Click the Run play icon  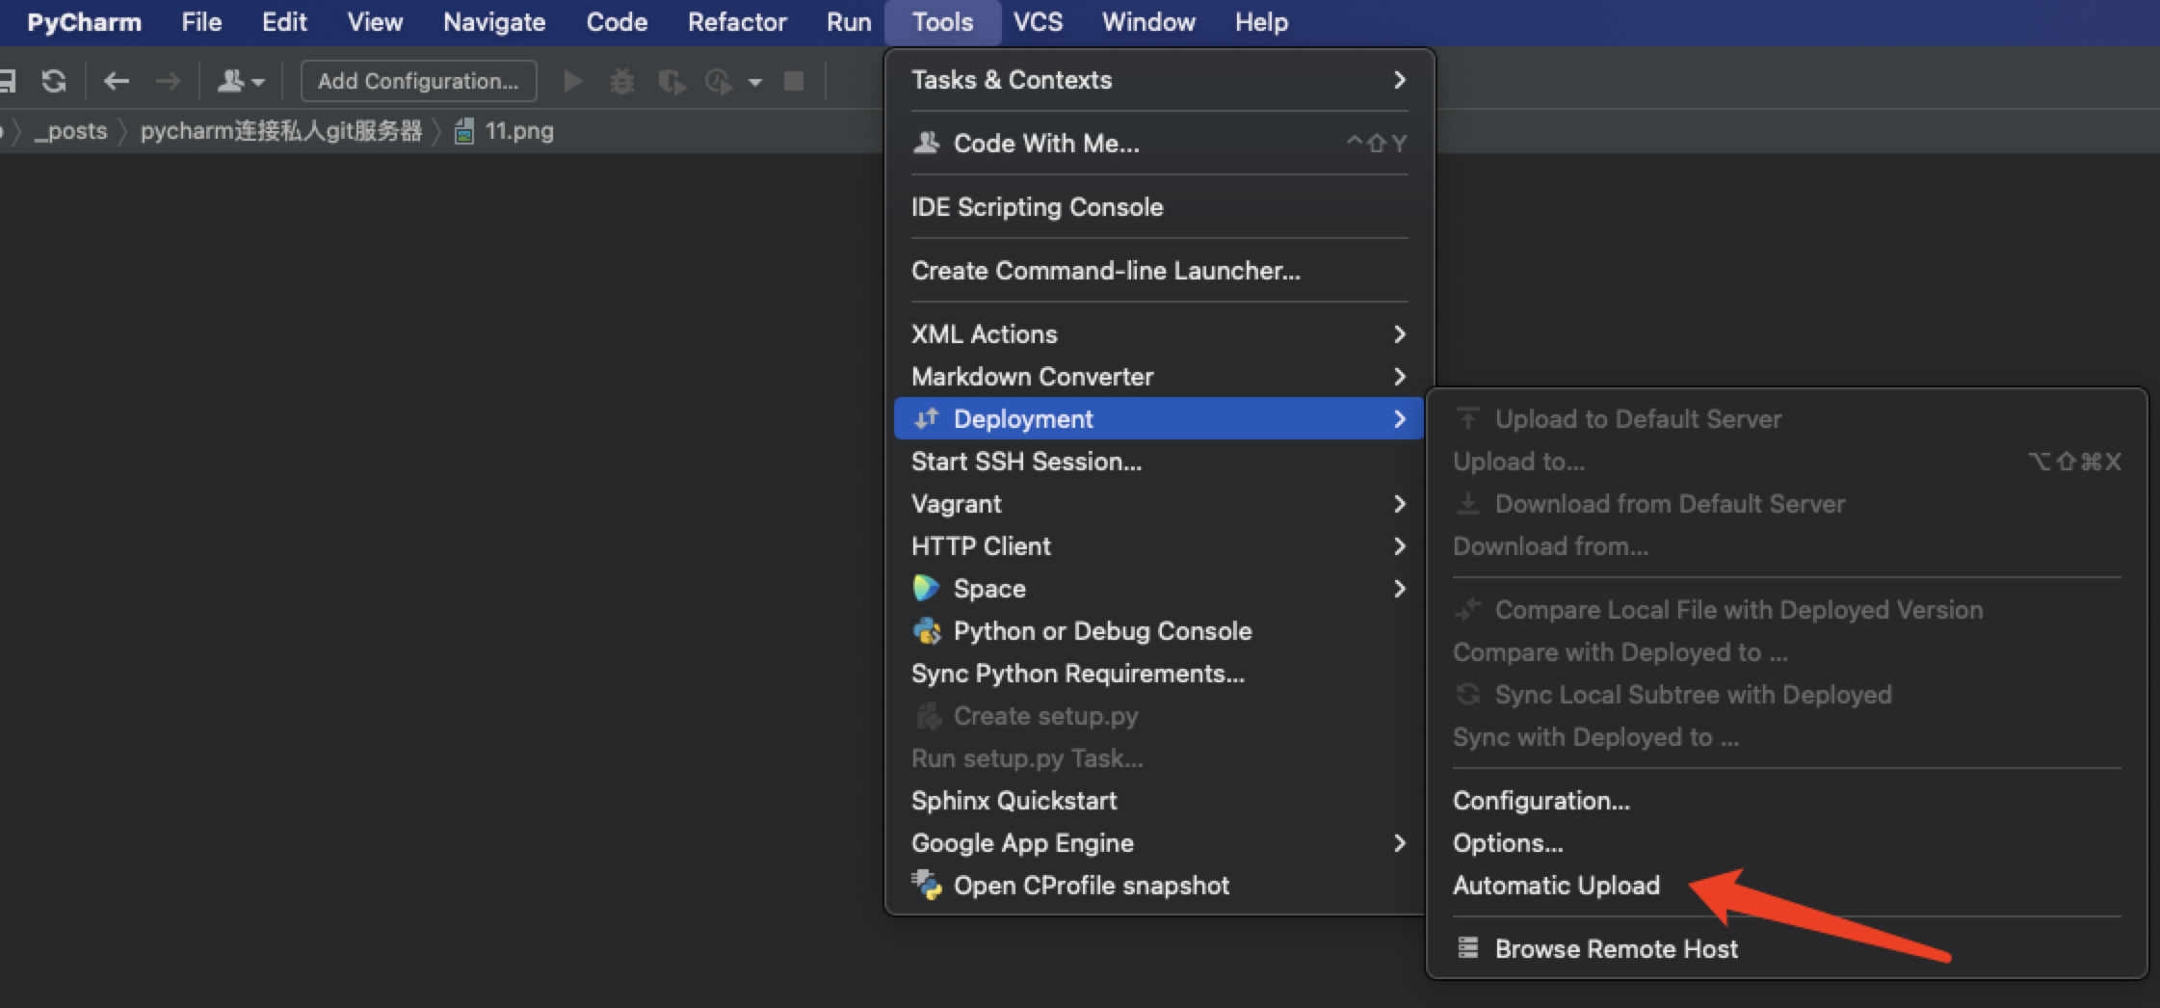[573, 81]
